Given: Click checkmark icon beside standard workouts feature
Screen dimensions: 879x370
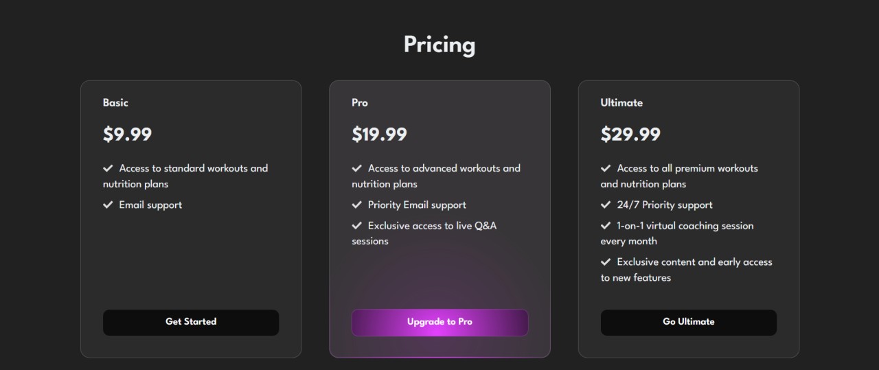Looking at the screenshot, I should click(108, 168).
